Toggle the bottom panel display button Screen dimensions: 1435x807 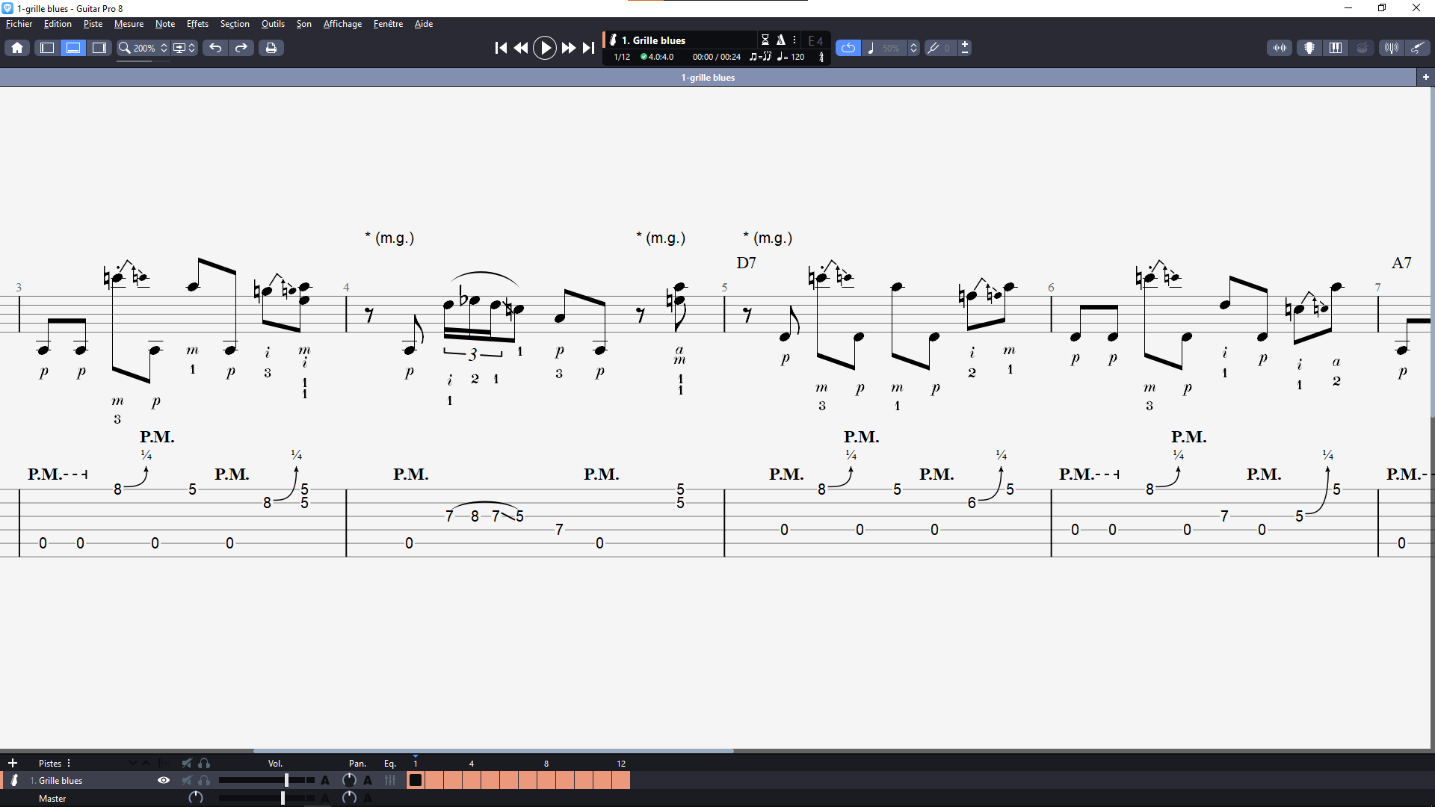click(73, 48)
